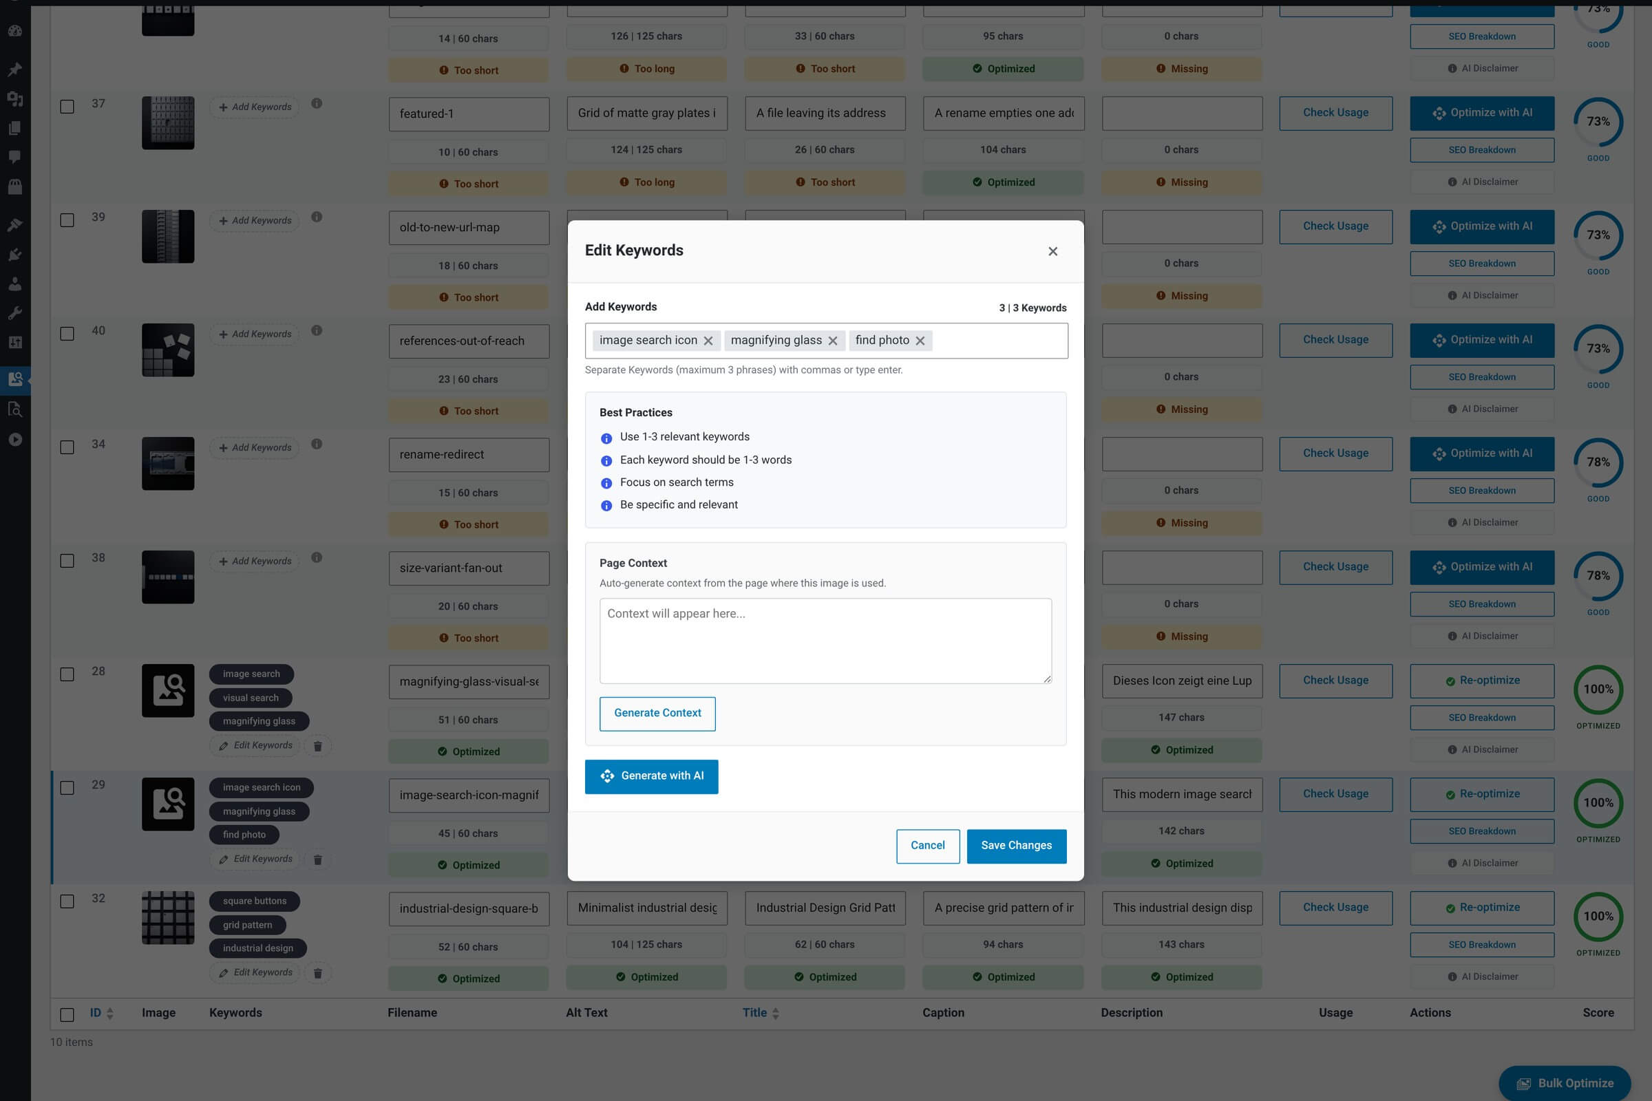Click Re-optimize for image 29
Screen dimensions: 1652x1101
[1482, 794]
